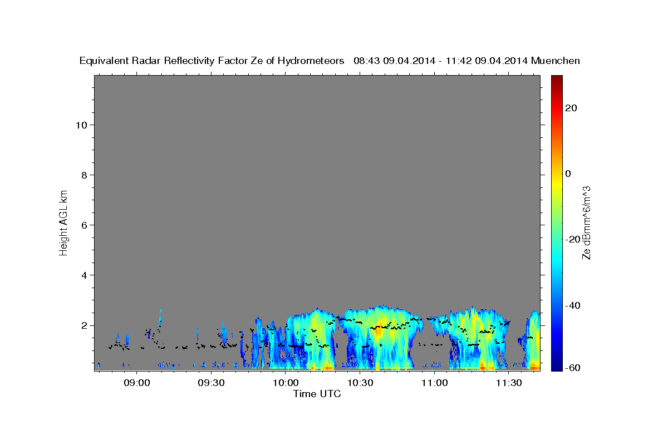668x445 pixels.
Task: Click the colorbar value '-40'
Action: click(x=573, y=305)
